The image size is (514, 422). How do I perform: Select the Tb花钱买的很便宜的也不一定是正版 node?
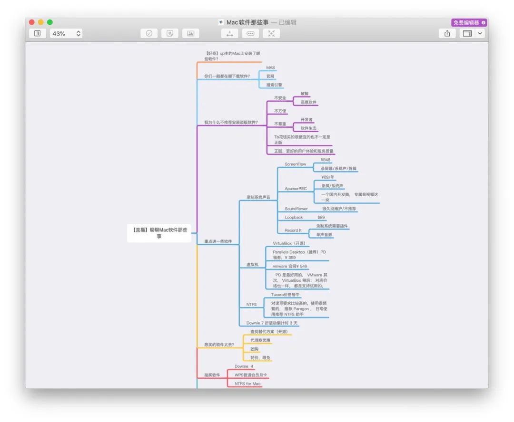click(302, 140)
